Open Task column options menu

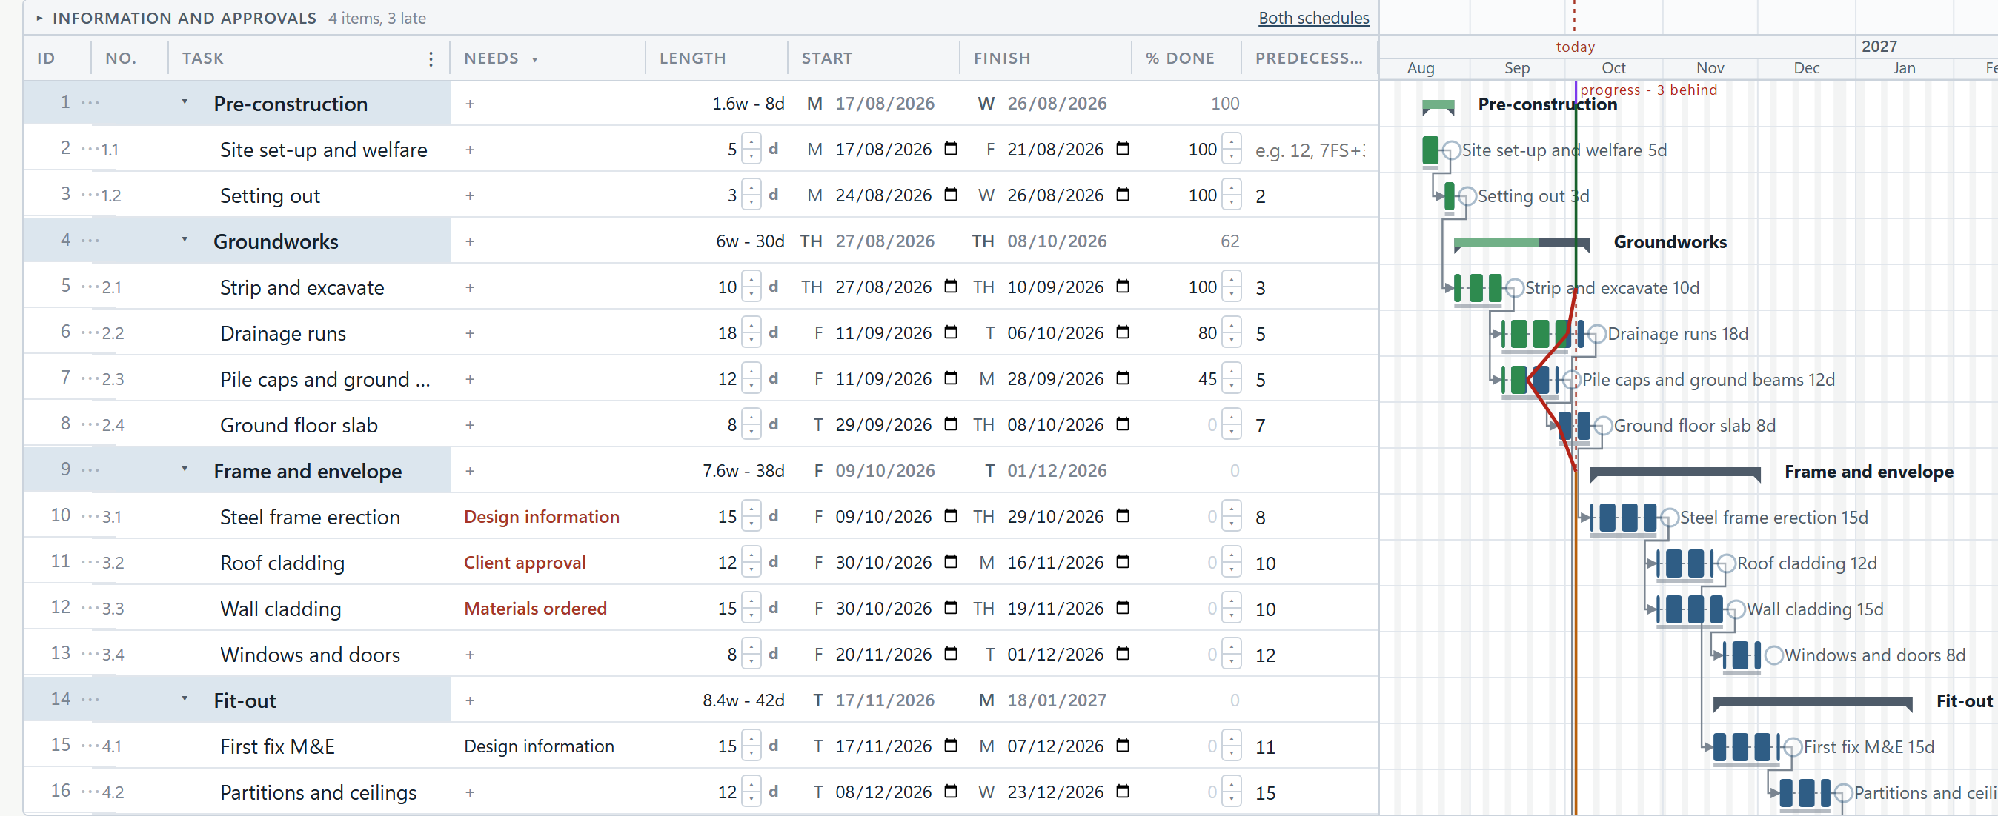(x=431, y=58)
